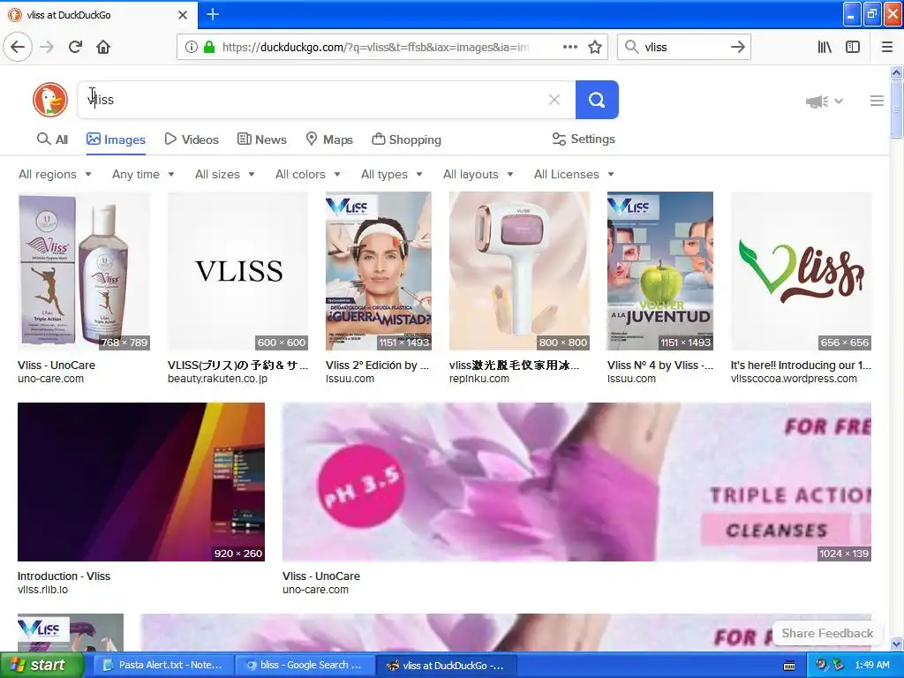Go back with the browser back arrow

[x=18, y=47]
